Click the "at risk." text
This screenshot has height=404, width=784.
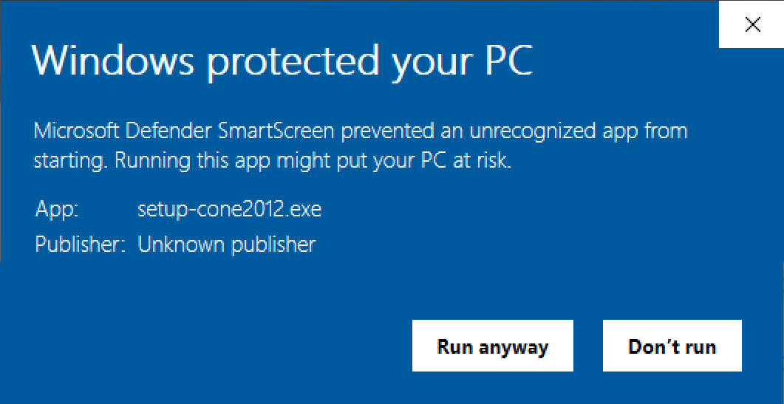[x=482, y=160]
